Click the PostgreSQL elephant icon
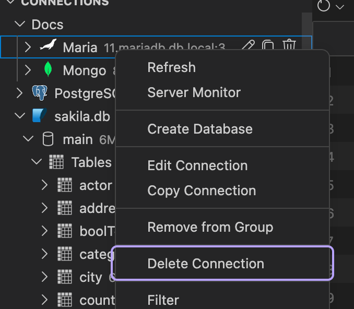This screenshot has height=309, width=354. point(40,92)
